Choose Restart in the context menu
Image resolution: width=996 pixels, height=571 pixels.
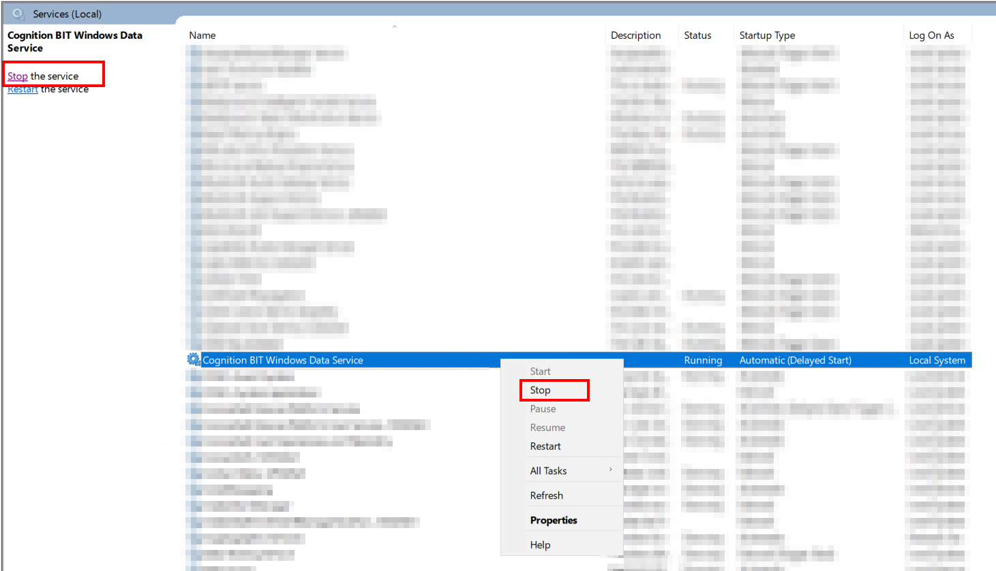point(545,446)
